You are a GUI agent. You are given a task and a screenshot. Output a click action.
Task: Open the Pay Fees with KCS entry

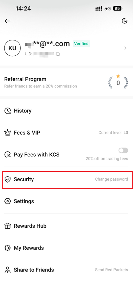tap(66, 155)
